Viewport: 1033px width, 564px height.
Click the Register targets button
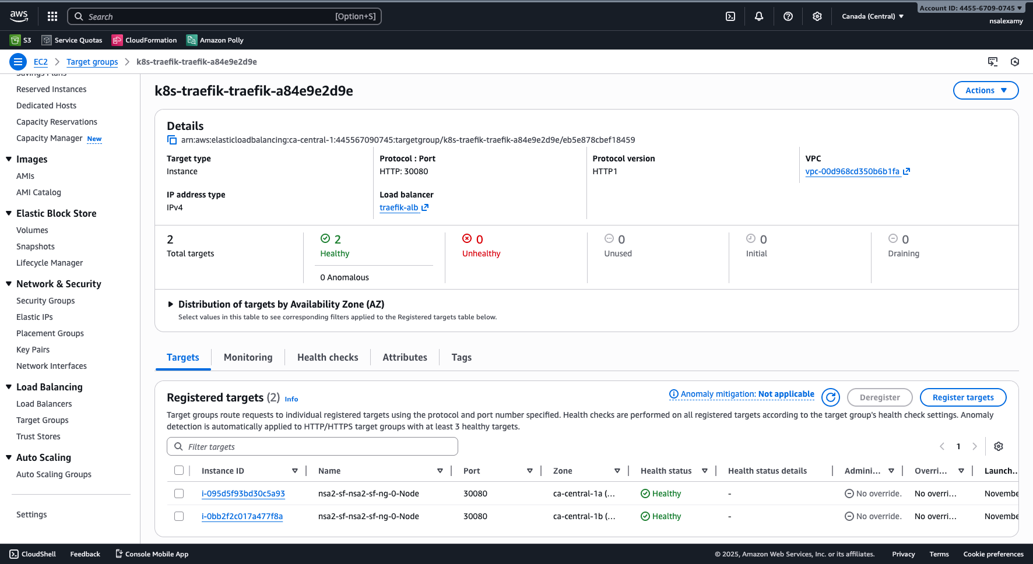click(x=962, y=397)
